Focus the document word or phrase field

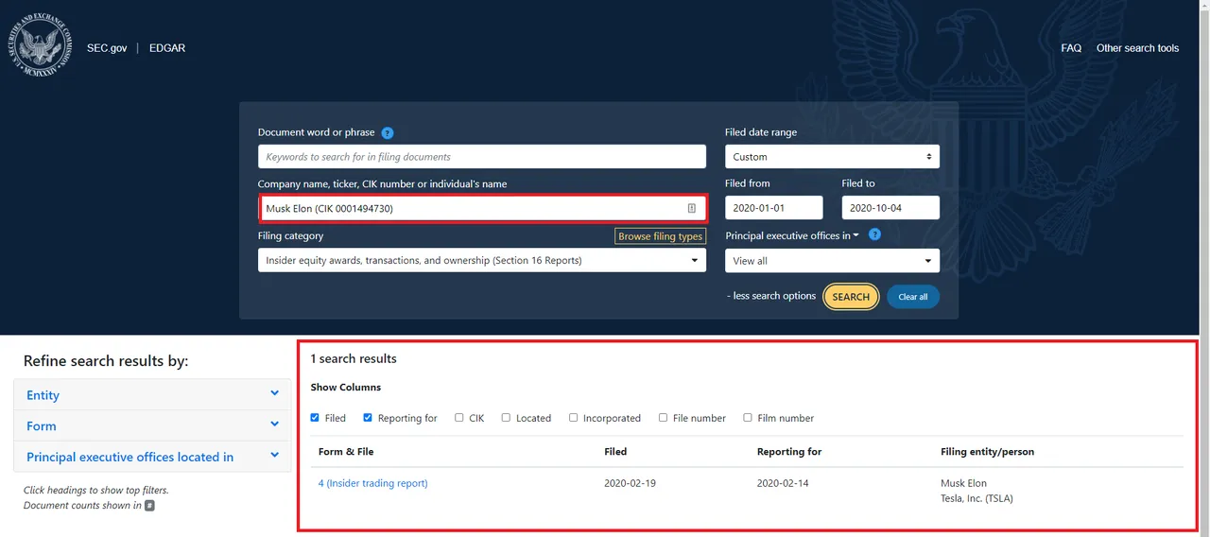tap(482, 157)
